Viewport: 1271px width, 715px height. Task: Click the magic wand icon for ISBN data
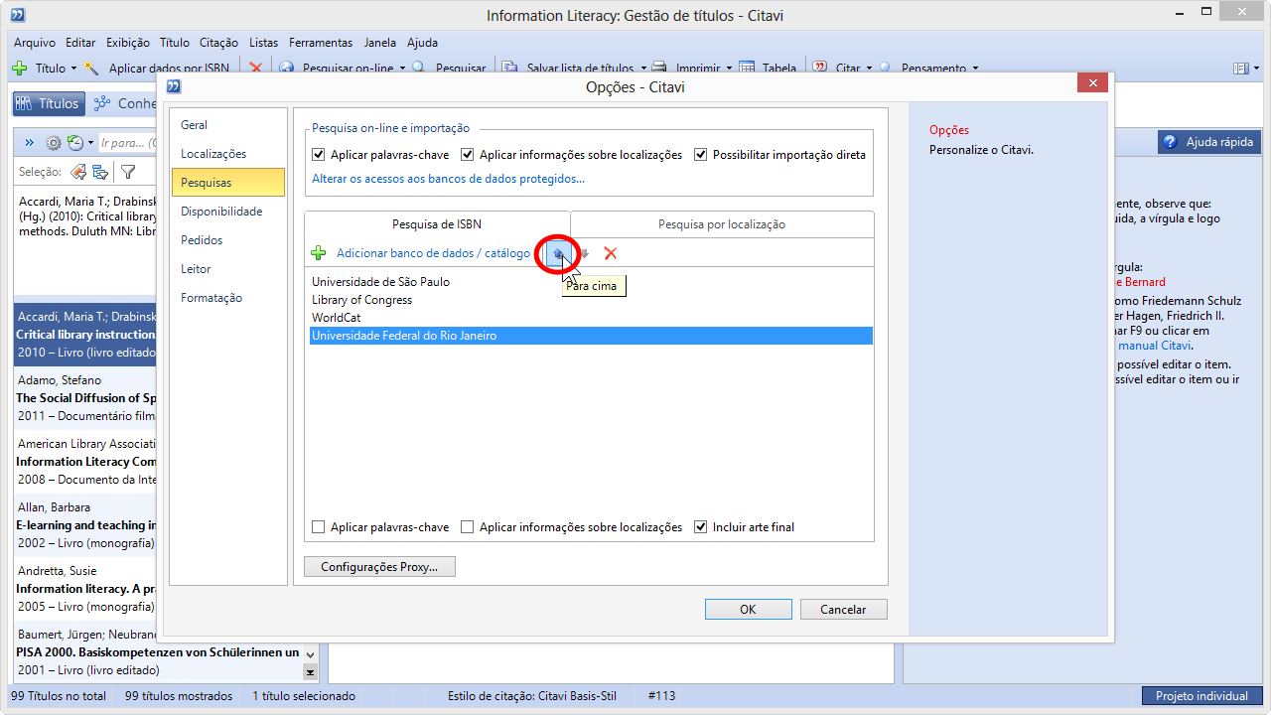[x=92, y=69]
